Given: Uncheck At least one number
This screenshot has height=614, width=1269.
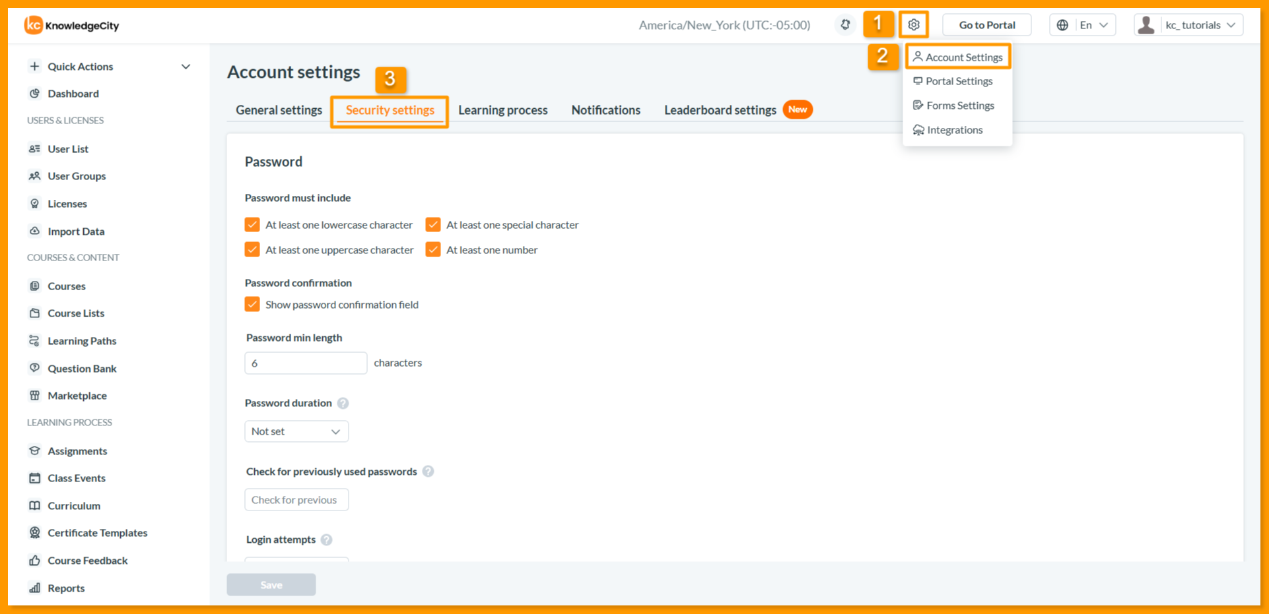Looking at the screenshot, I should tap(433, 249).
